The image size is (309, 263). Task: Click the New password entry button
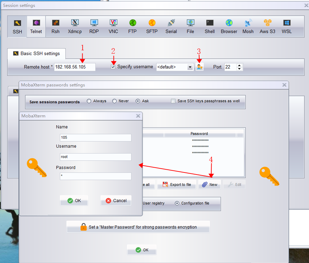click(209, 184)
